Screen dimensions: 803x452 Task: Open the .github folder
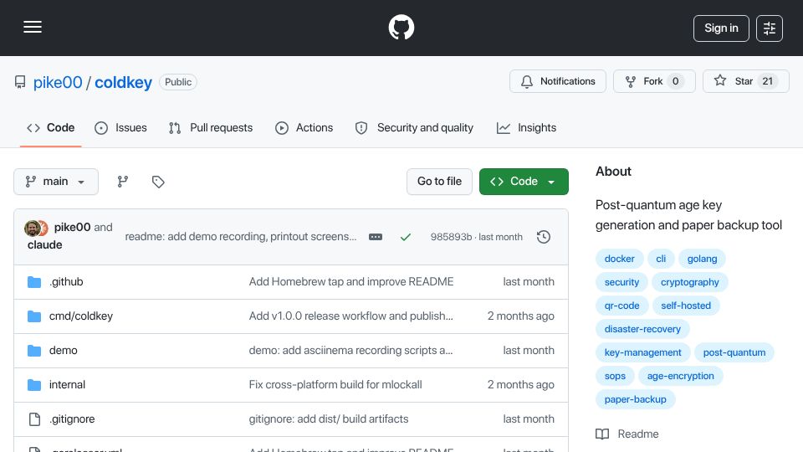pyautogui.click(x=66, y=282)
